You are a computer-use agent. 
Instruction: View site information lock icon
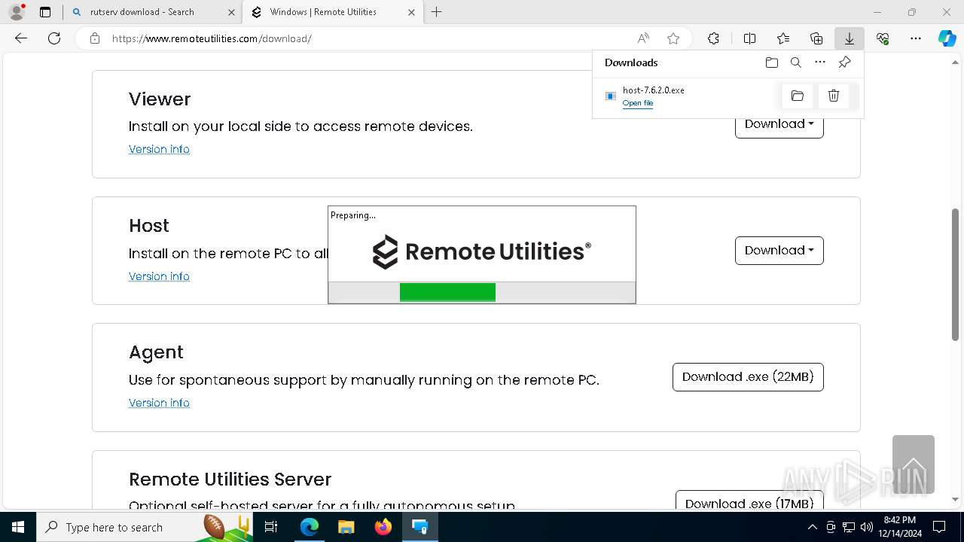tap(95, 38)
